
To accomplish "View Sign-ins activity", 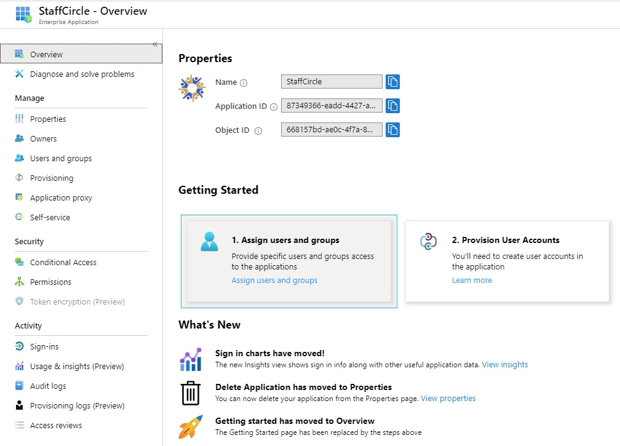I will (44, 346).
